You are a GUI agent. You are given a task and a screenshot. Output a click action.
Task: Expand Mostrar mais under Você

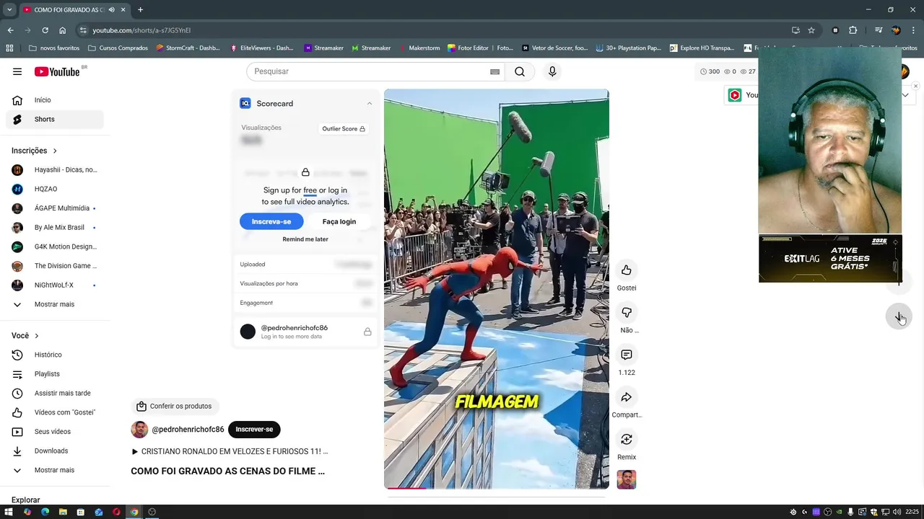coord(55,470)
